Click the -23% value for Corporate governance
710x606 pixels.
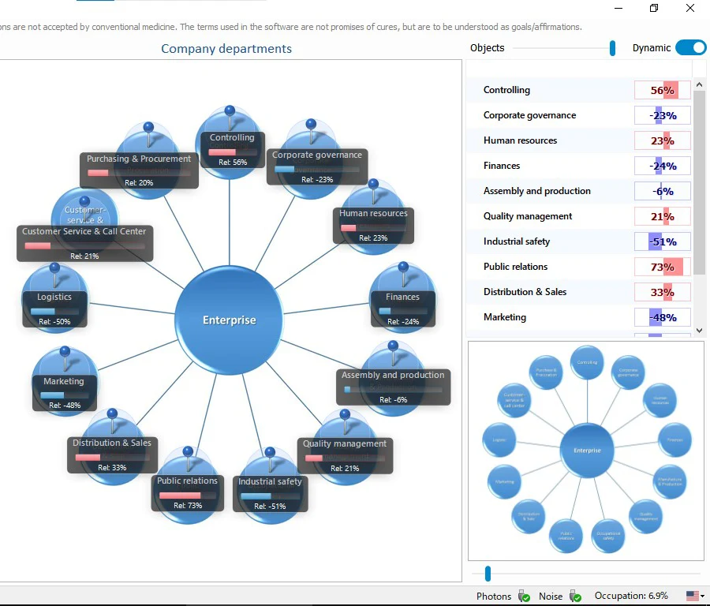[663, 115]
